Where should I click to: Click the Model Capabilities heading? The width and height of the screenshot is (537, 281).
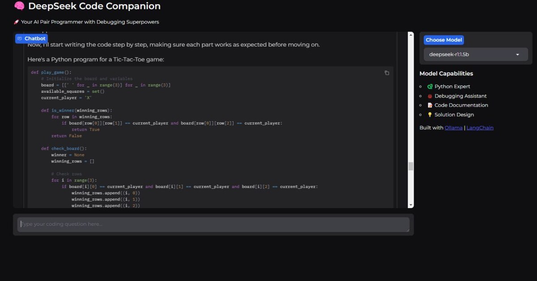tap(446, 74)
